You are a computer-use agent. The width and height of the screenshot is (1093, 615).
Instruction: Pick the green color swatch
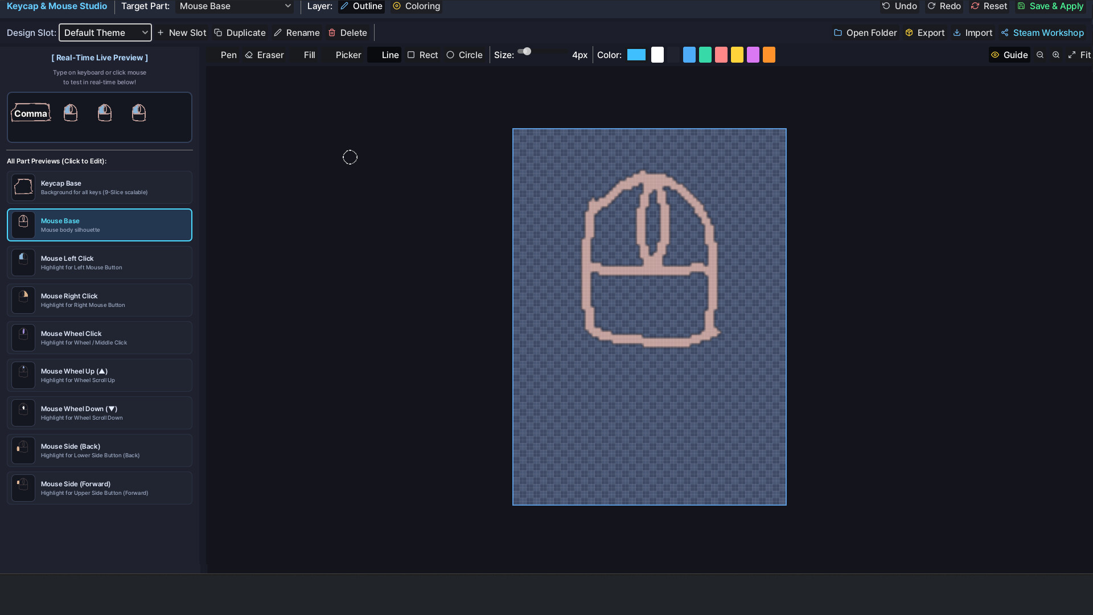pyautogui.click(x=705, y=55)
